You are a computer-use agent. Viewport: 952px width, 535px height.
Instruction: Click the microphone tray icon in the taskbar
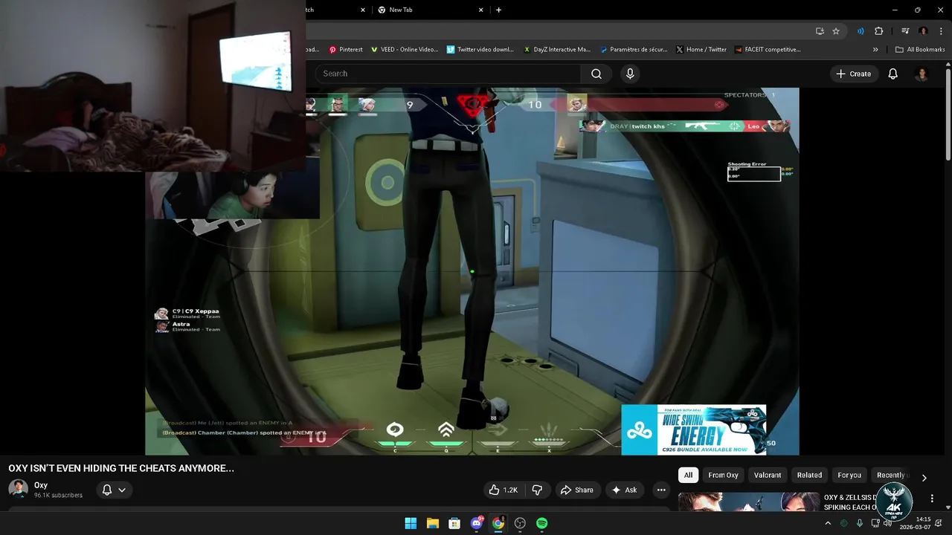[x=860, y=523]
